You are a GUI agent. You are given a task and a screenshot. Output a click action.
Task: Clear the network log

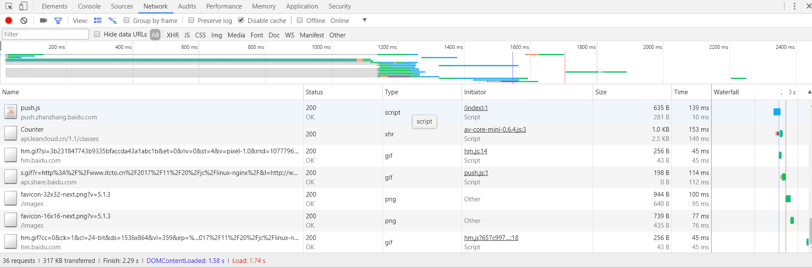pos(24,20)
